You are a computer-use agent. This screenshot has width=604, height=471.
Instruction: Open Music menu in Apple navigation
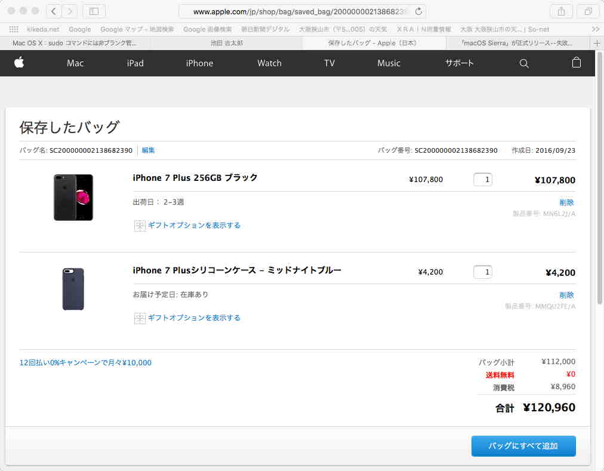point(389,63)
